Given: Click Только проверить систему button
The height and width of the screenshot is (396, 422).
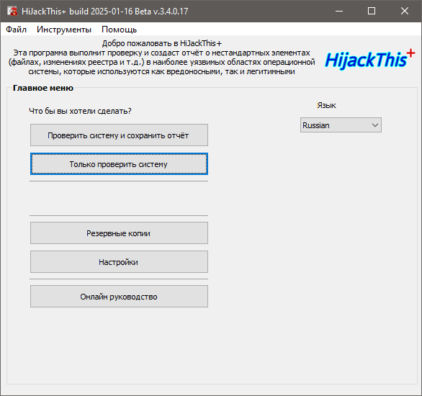Looking at the screenshot, I should [x=119, y=164].
